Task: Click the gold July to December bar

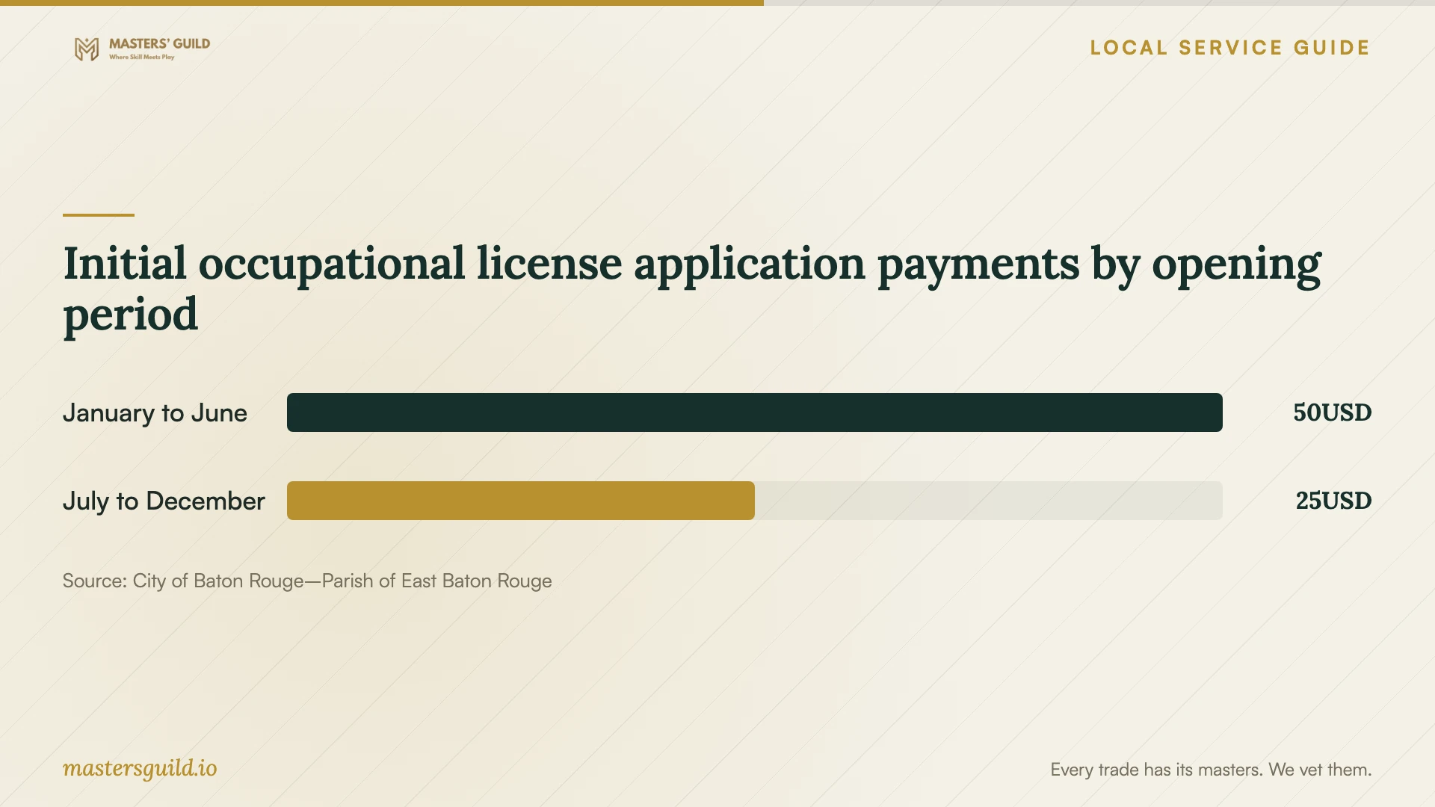Action: [521, 501]
